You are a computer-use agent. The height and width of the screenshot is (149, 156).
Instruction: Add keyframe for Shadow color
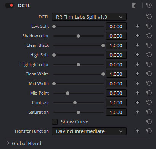(x=137, y=36)
